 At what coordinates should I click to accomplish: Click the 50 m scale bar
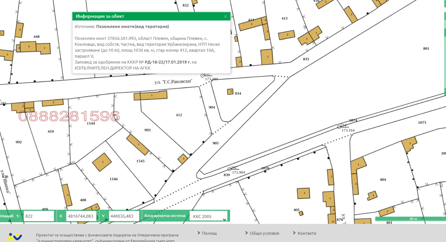click(410, 219)
